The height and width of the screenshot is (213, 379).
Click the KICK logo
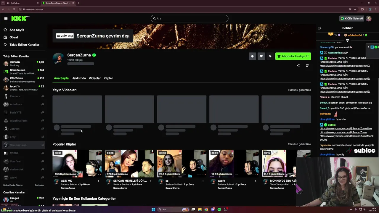click(20, 18)
